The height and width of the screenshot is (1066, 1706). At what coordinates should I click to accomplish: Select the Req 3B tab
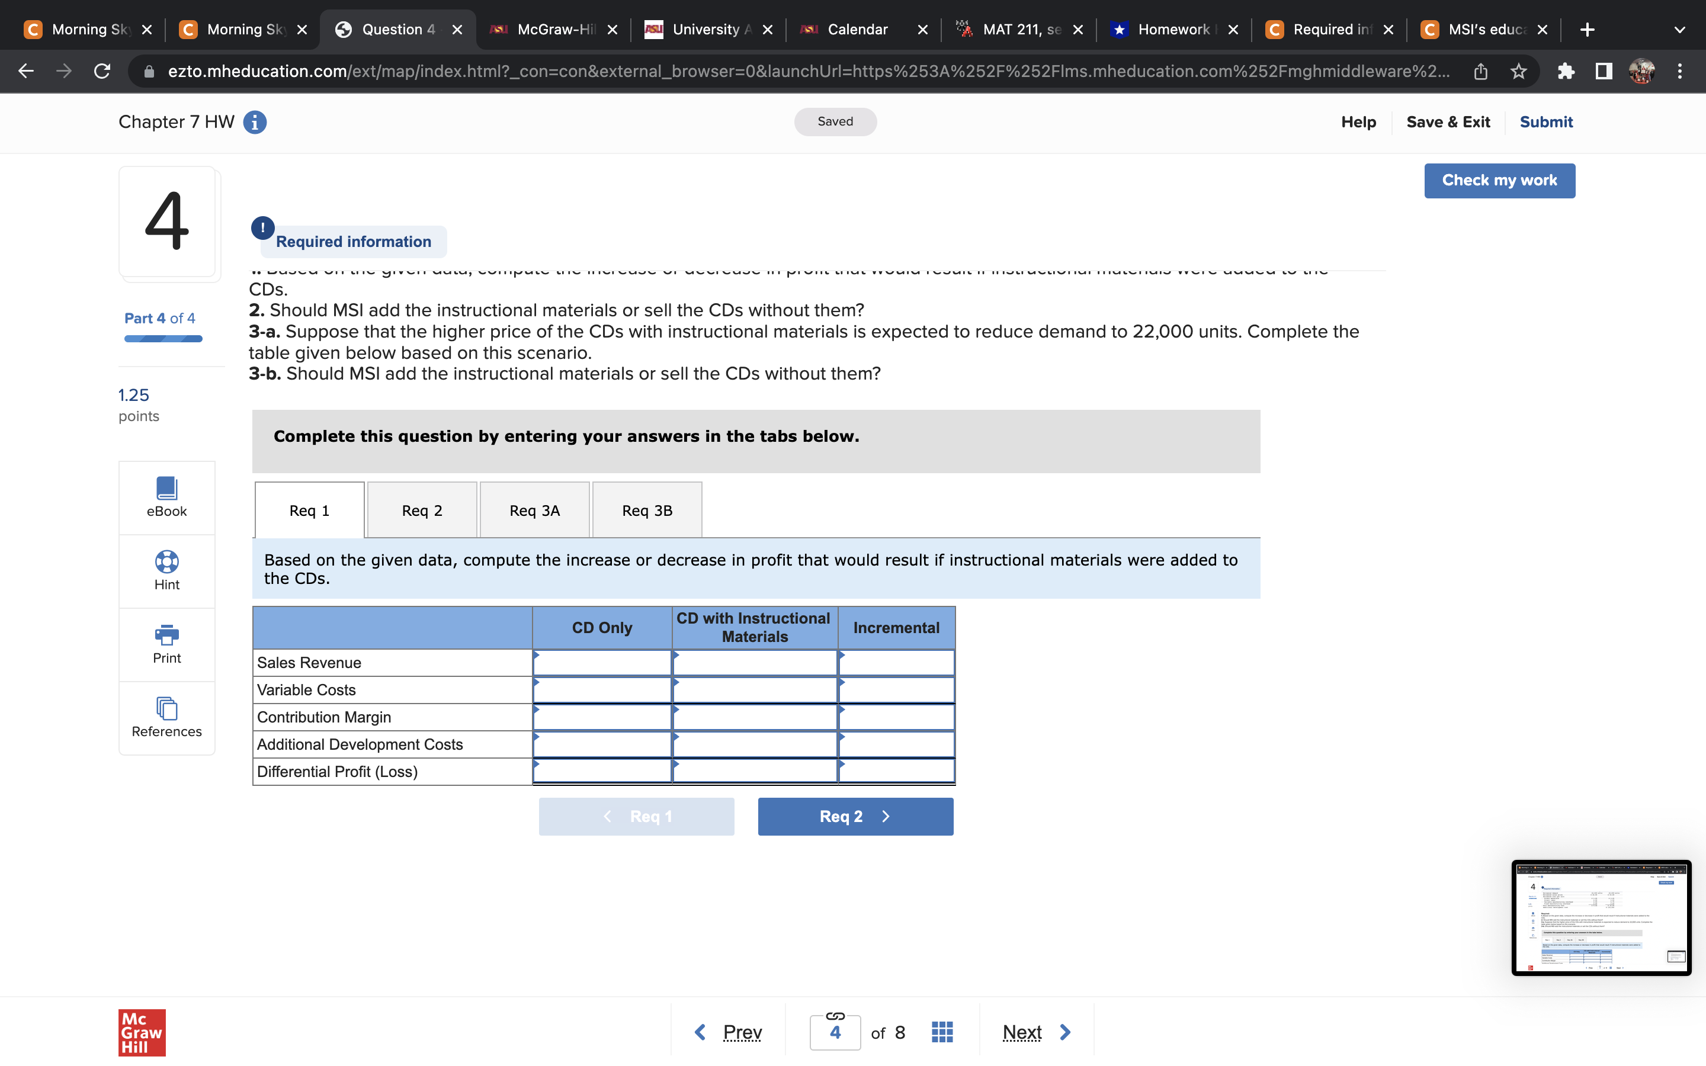[x=646, y=510]
